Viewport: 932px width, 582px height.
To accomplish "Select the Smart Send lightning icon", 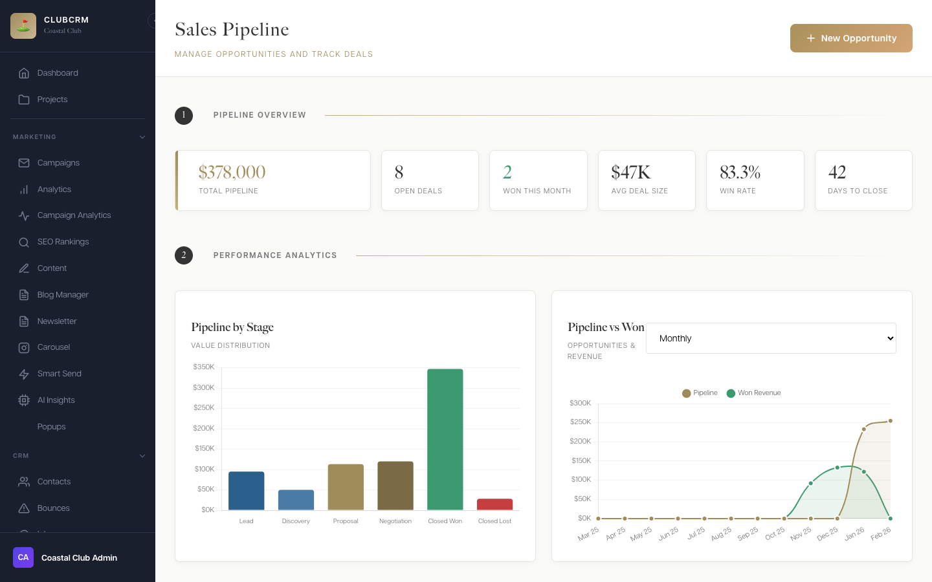I will [x=24, y=373].
